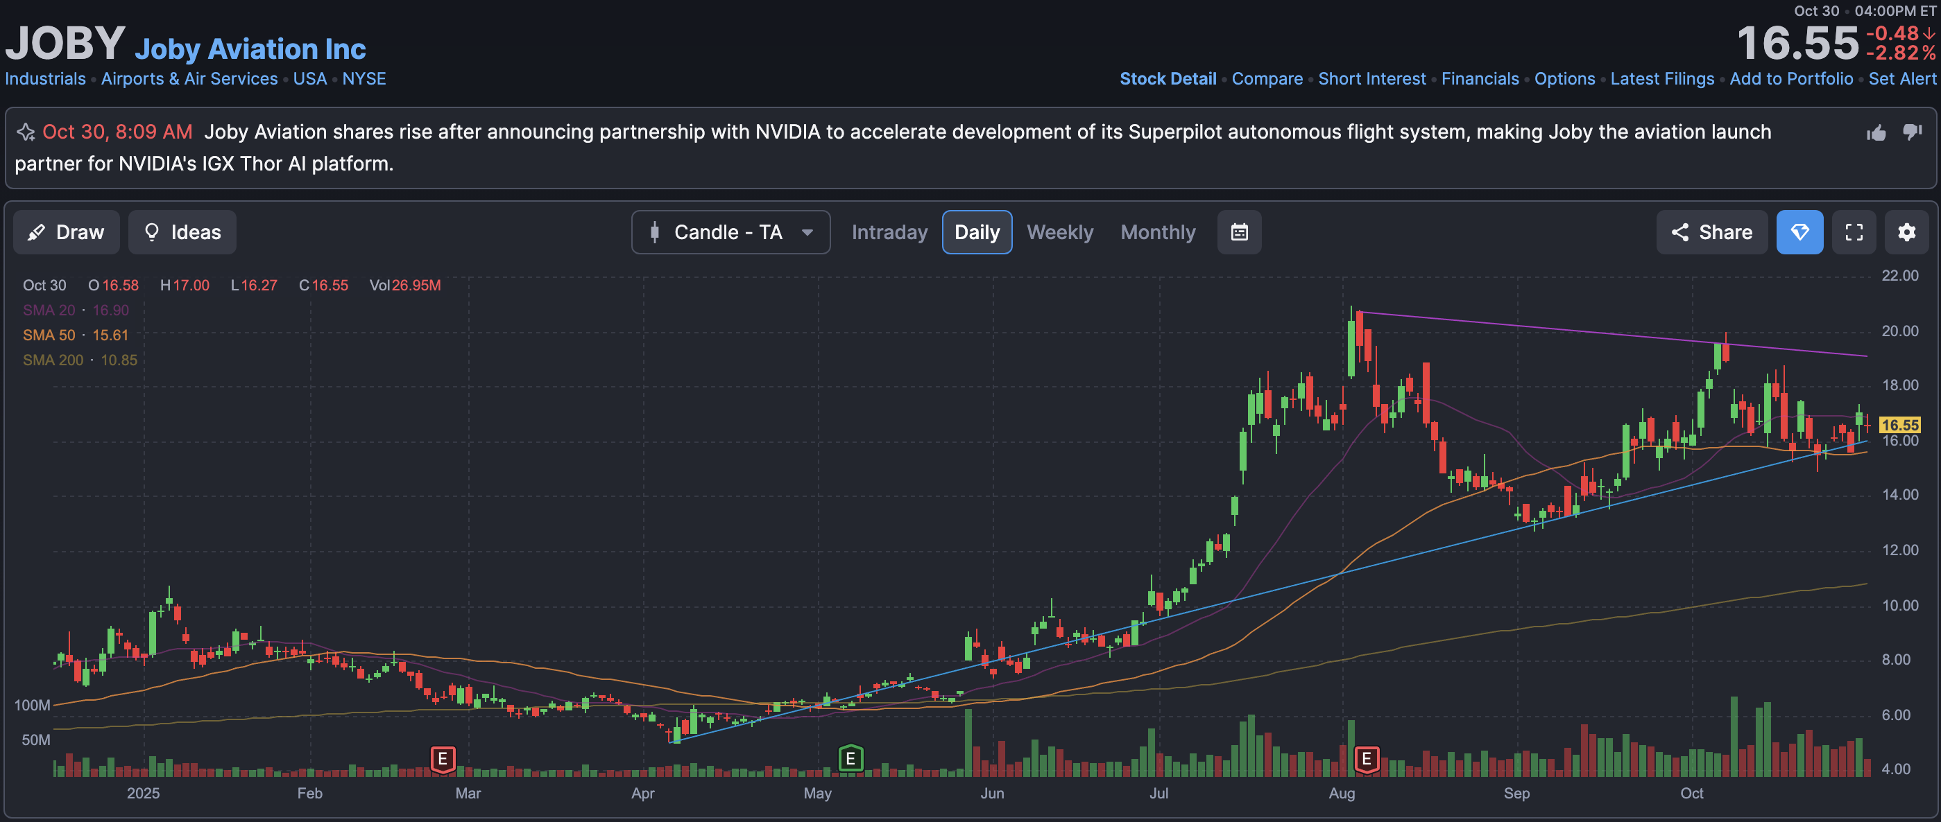
Task: Click the green earnings E marker in May
Action: tap(850, 758)
